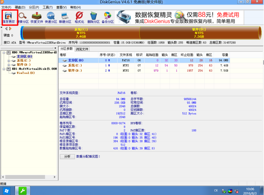Open the 查看(V) menu
Screen dimensions: 264x195
[x=62, y=8]
